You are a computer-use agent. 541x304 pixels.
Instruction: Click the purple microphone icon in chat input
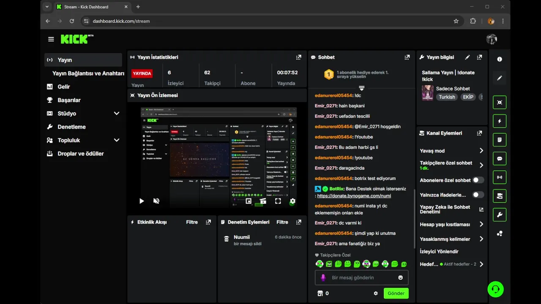(x=323, y=277)
